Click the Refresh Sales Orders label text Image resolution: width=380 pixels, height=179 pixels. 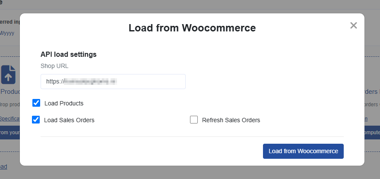(231, 120)
